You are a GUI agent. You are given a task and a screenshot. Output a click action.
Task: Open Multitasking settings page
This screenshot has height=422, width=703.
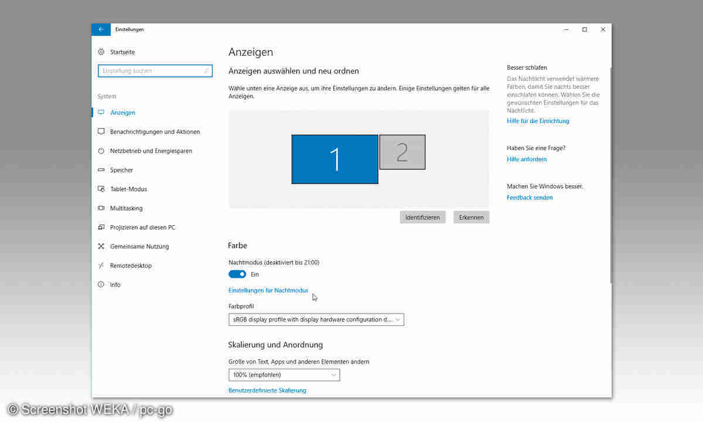click(x=126, y=209)
